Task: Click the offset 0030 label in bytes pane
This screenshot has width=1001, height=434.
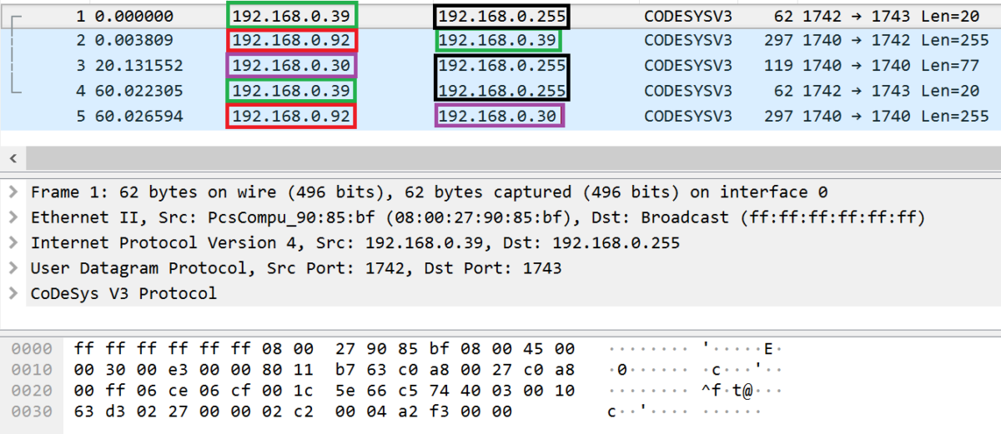Action: click(32, 412)
